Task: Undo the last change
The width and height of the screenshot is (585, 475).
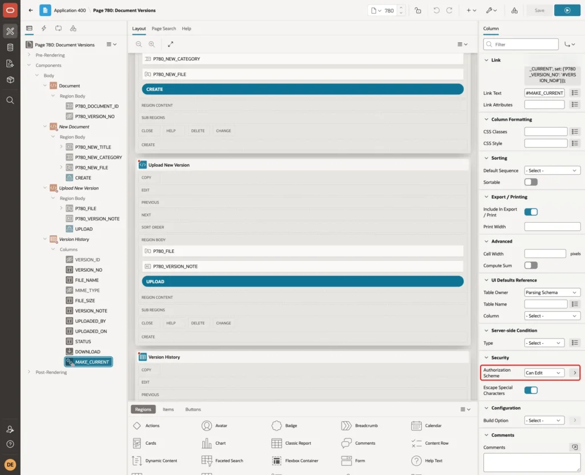Action: pyautogui.click(x=436, y=10)
